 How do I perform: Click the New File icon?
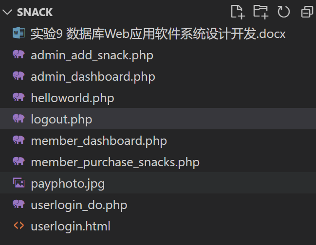pyautogui.click(x=238, y=12)
